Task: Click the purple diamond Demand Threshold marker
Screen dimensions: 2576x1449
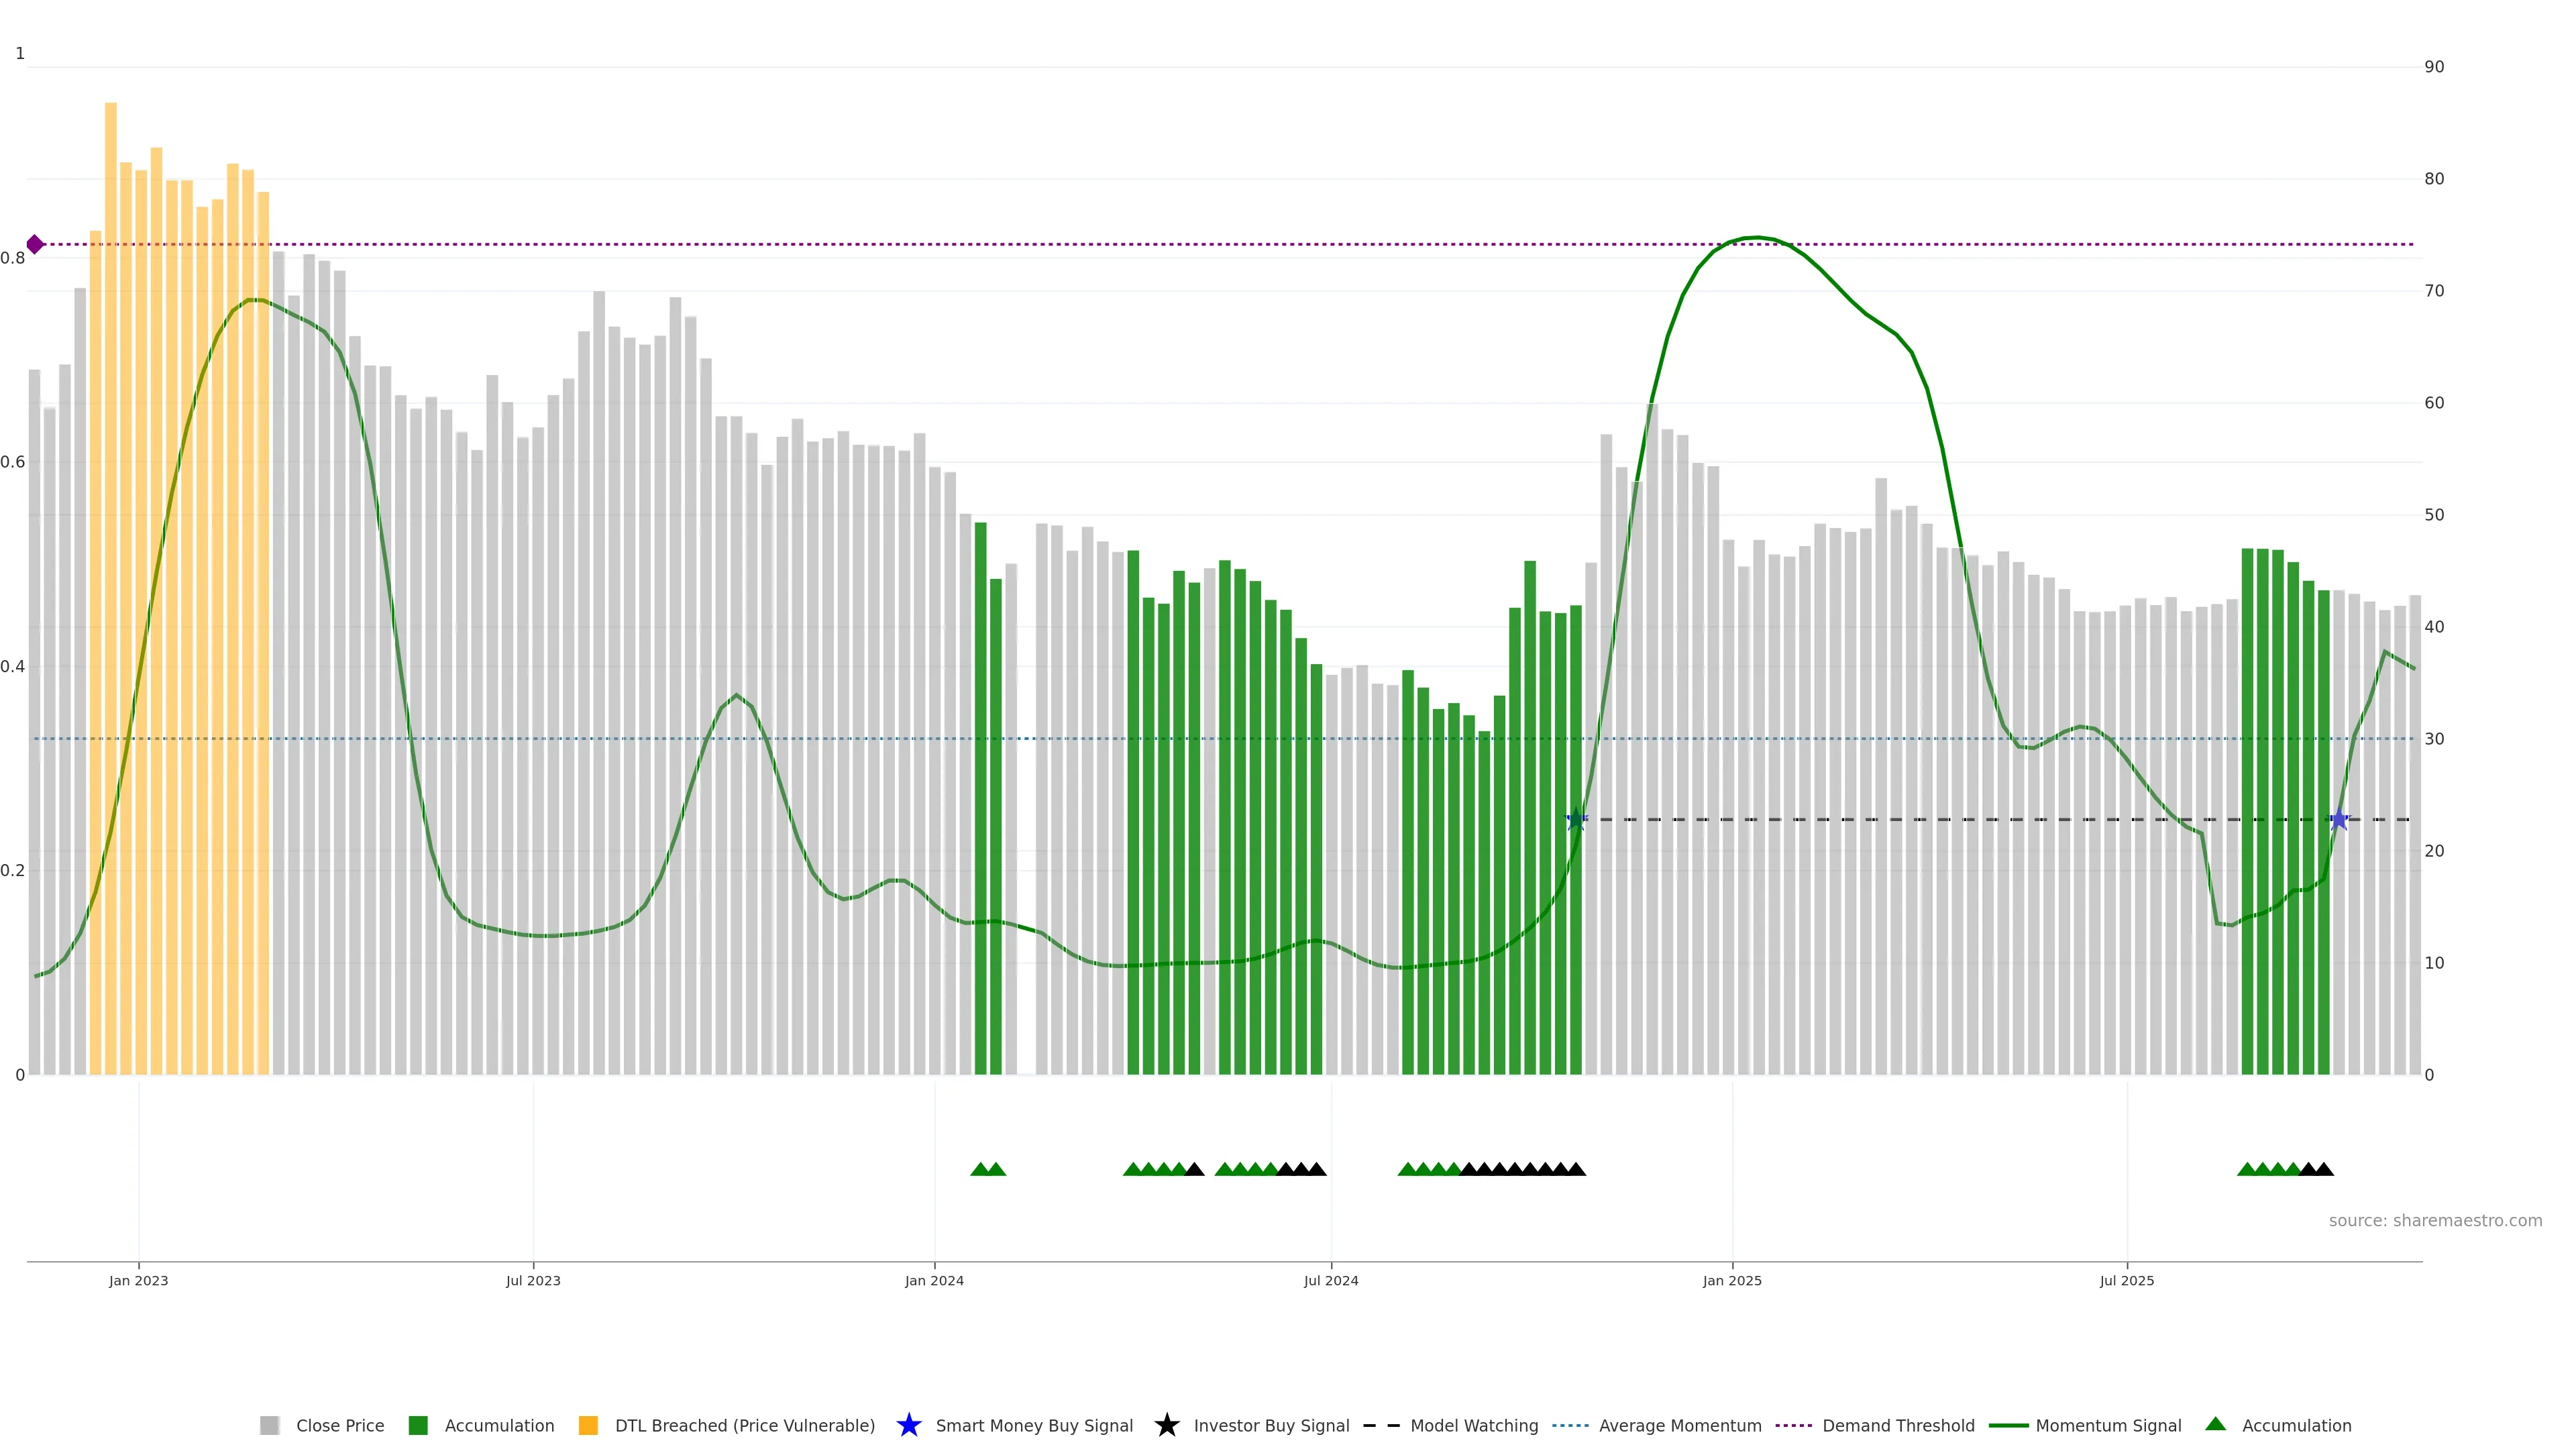Action: pos(35,244)
